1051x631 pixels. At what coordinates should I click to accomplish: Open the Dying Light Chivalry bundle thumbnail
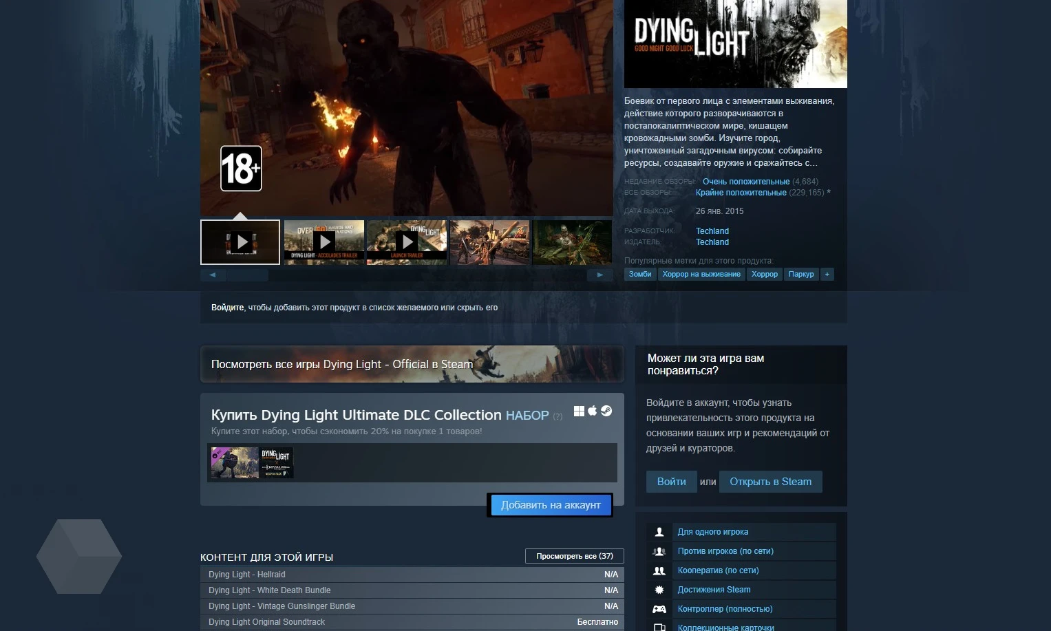click(x=277, y=462)
